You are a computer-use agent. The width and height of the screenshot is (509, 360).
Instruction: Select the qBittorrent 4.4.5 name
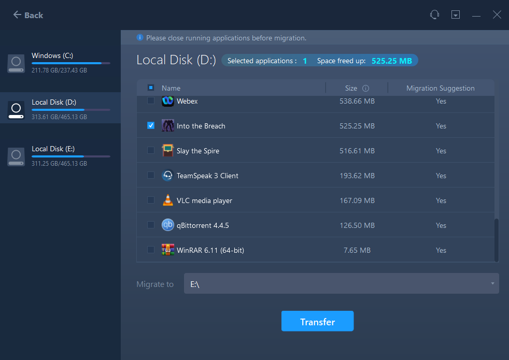[x=203, y=225]
